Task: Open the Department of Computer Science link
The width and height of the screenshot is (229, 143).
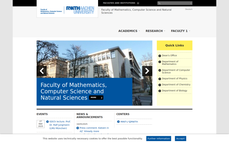Action: coord(176,71)
